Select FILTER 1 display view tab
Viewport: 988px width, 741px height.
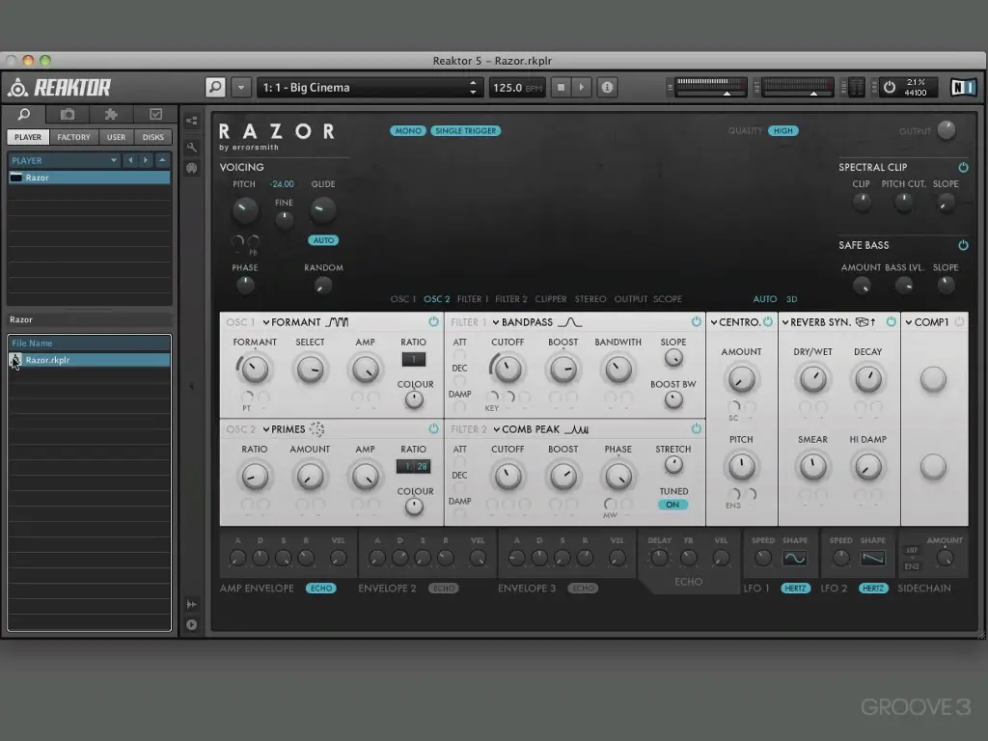click(473, 299)
